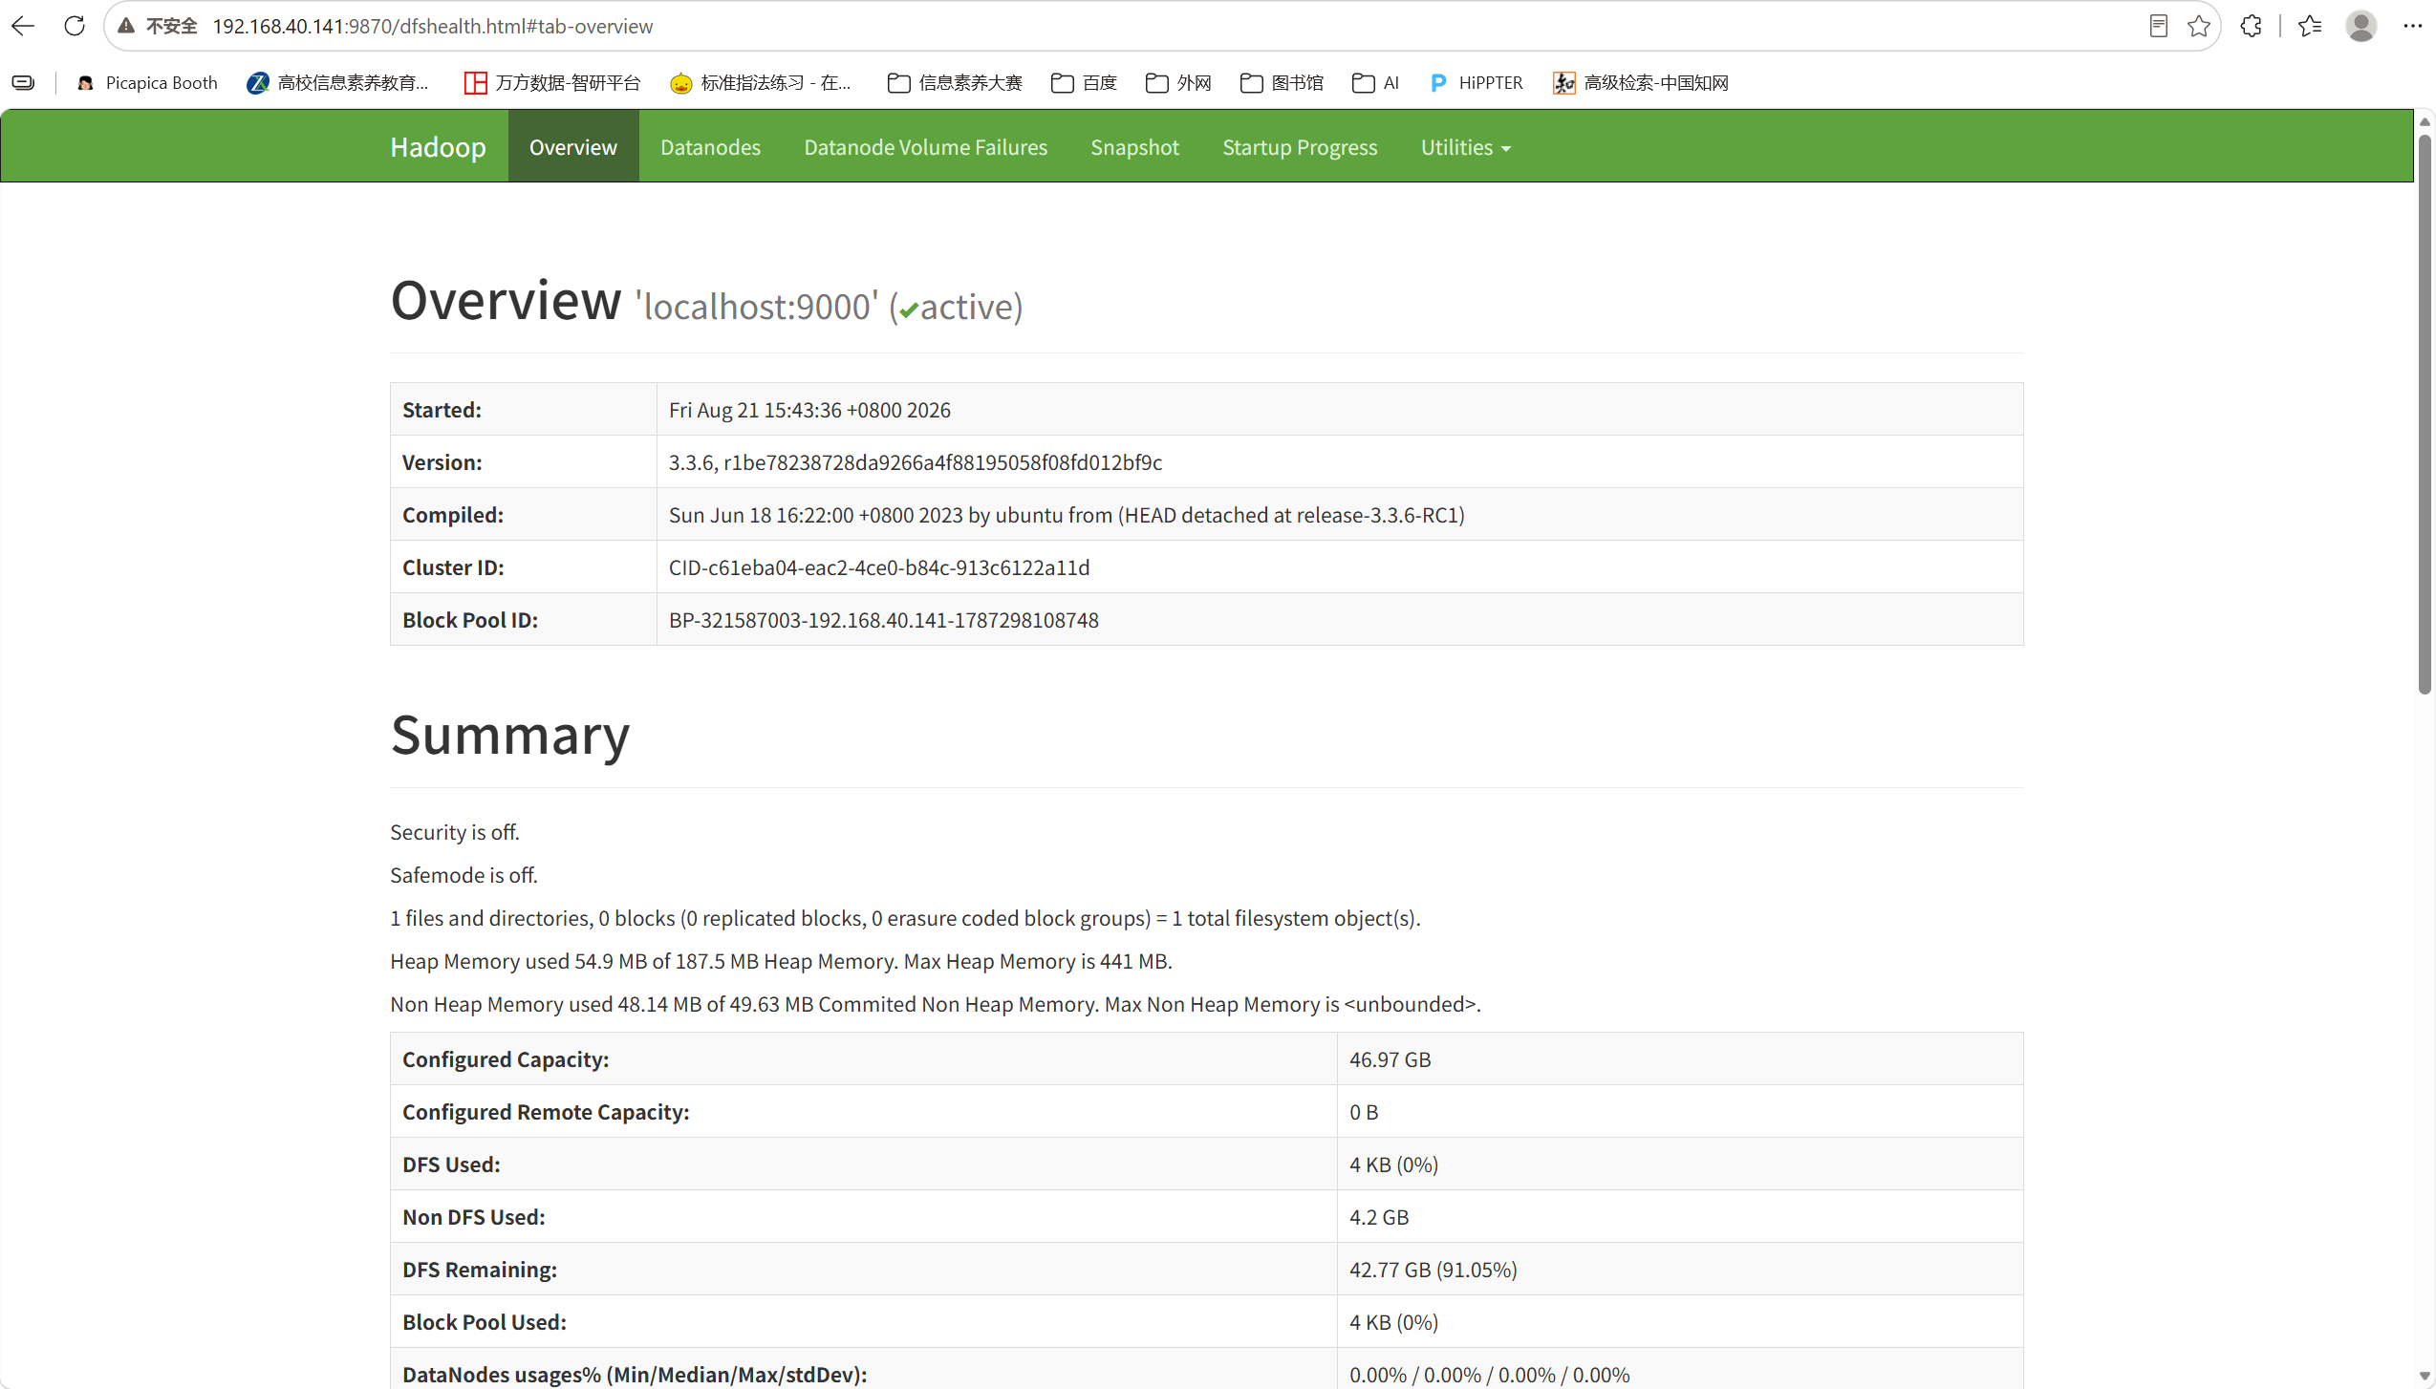Expand the Utilities dropdown menu
2436x1389 pixels.
click(x=1465, y=146)
